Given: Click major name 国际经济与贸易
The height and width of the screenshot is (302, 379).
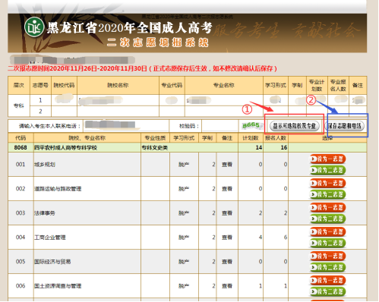Looking at the screenshot, I should pos(52,262).
